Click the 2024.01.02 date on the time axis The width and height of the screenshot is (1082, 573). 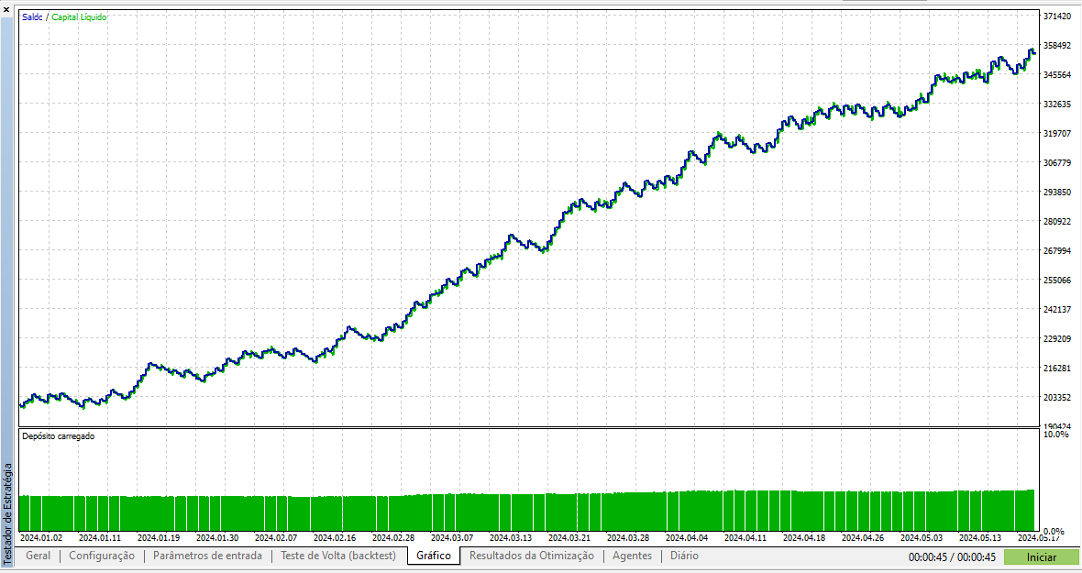(x=41, y=538)
